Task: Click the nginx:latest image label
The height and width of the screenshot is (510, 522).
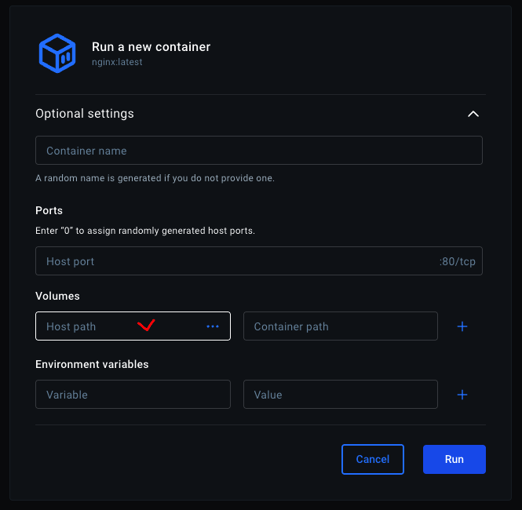Action: (117, 62)
